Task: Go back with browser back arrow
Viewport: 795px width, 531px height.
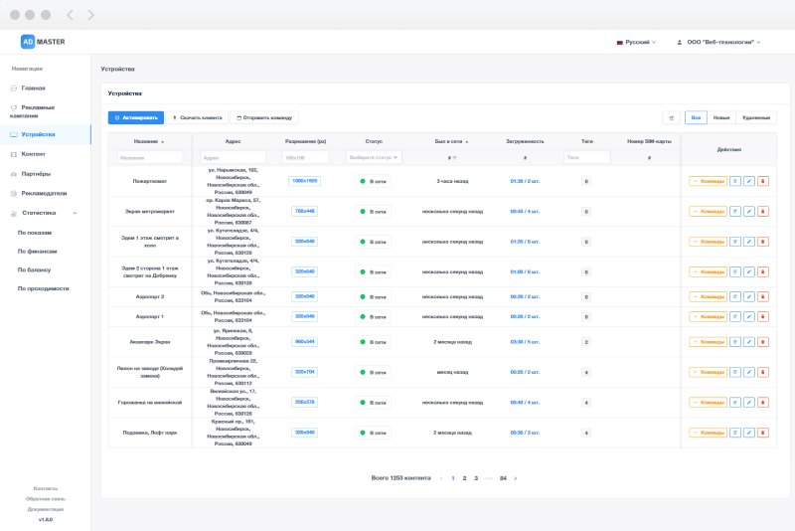Action: (x=70, y=15)
